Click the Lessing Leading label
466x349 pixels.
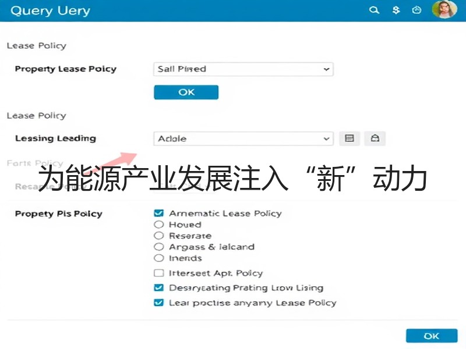(x=55, y=138)
